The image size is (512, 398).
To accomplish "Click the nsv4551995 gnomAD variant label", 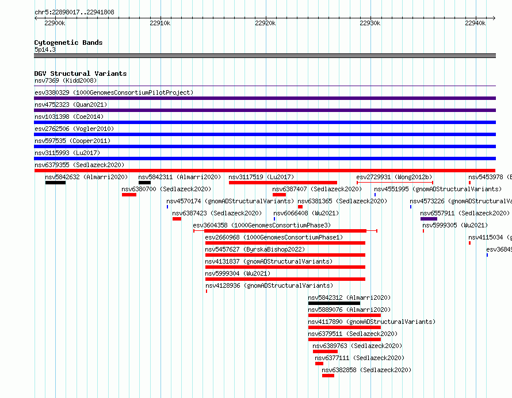I will point(438,189).
